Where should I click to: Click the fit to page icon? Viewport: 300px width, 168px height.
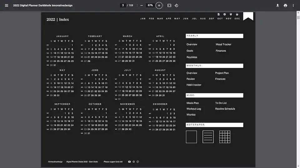coord(169,5)
